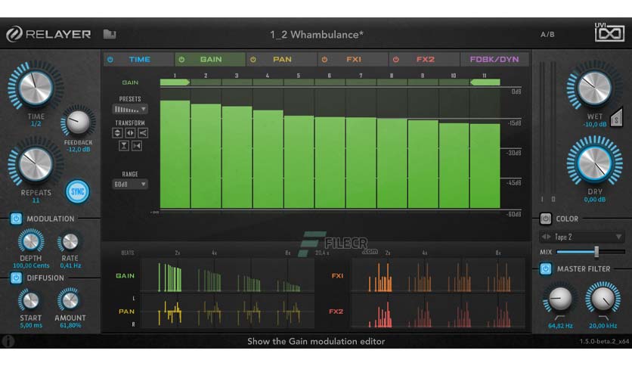Click the compress horizontal transform icon
This screenshot has width=632, height=366.
coord(137,145)
